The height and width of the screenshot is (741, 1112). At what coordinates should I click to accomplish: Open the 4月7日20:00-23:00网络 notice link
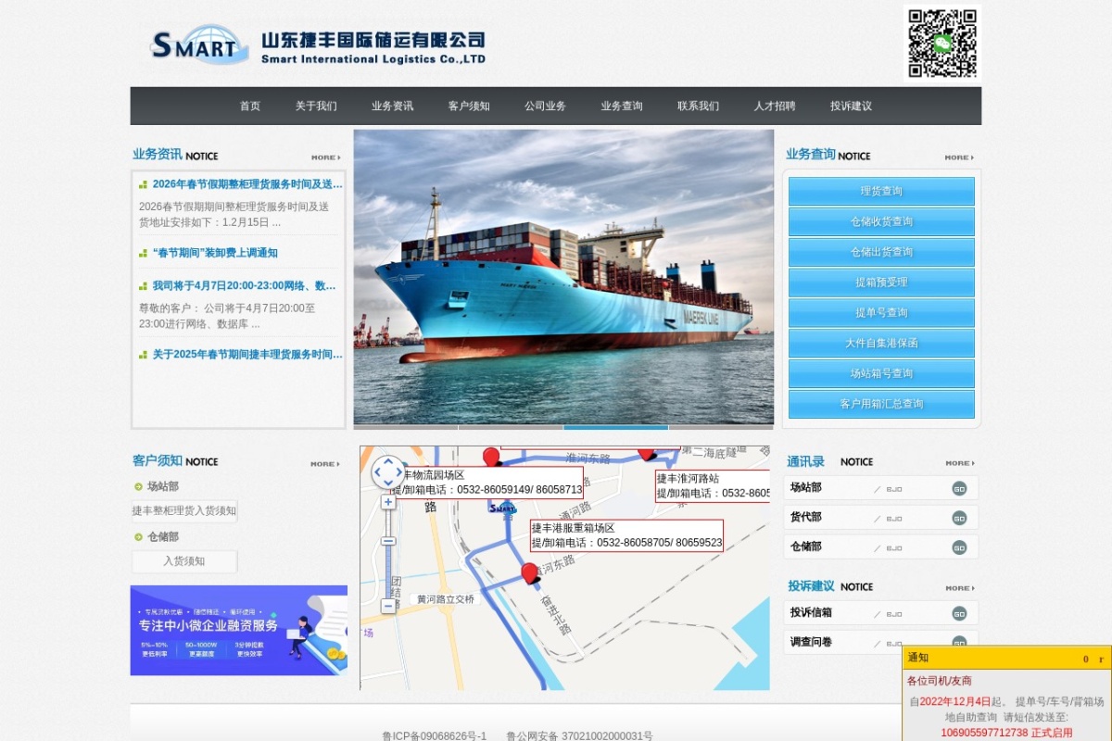[245, 286]
